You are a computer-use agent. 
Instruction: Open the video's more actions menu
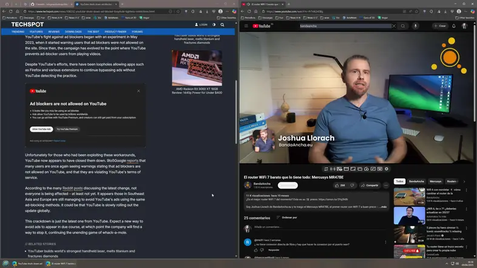point(386,186)
